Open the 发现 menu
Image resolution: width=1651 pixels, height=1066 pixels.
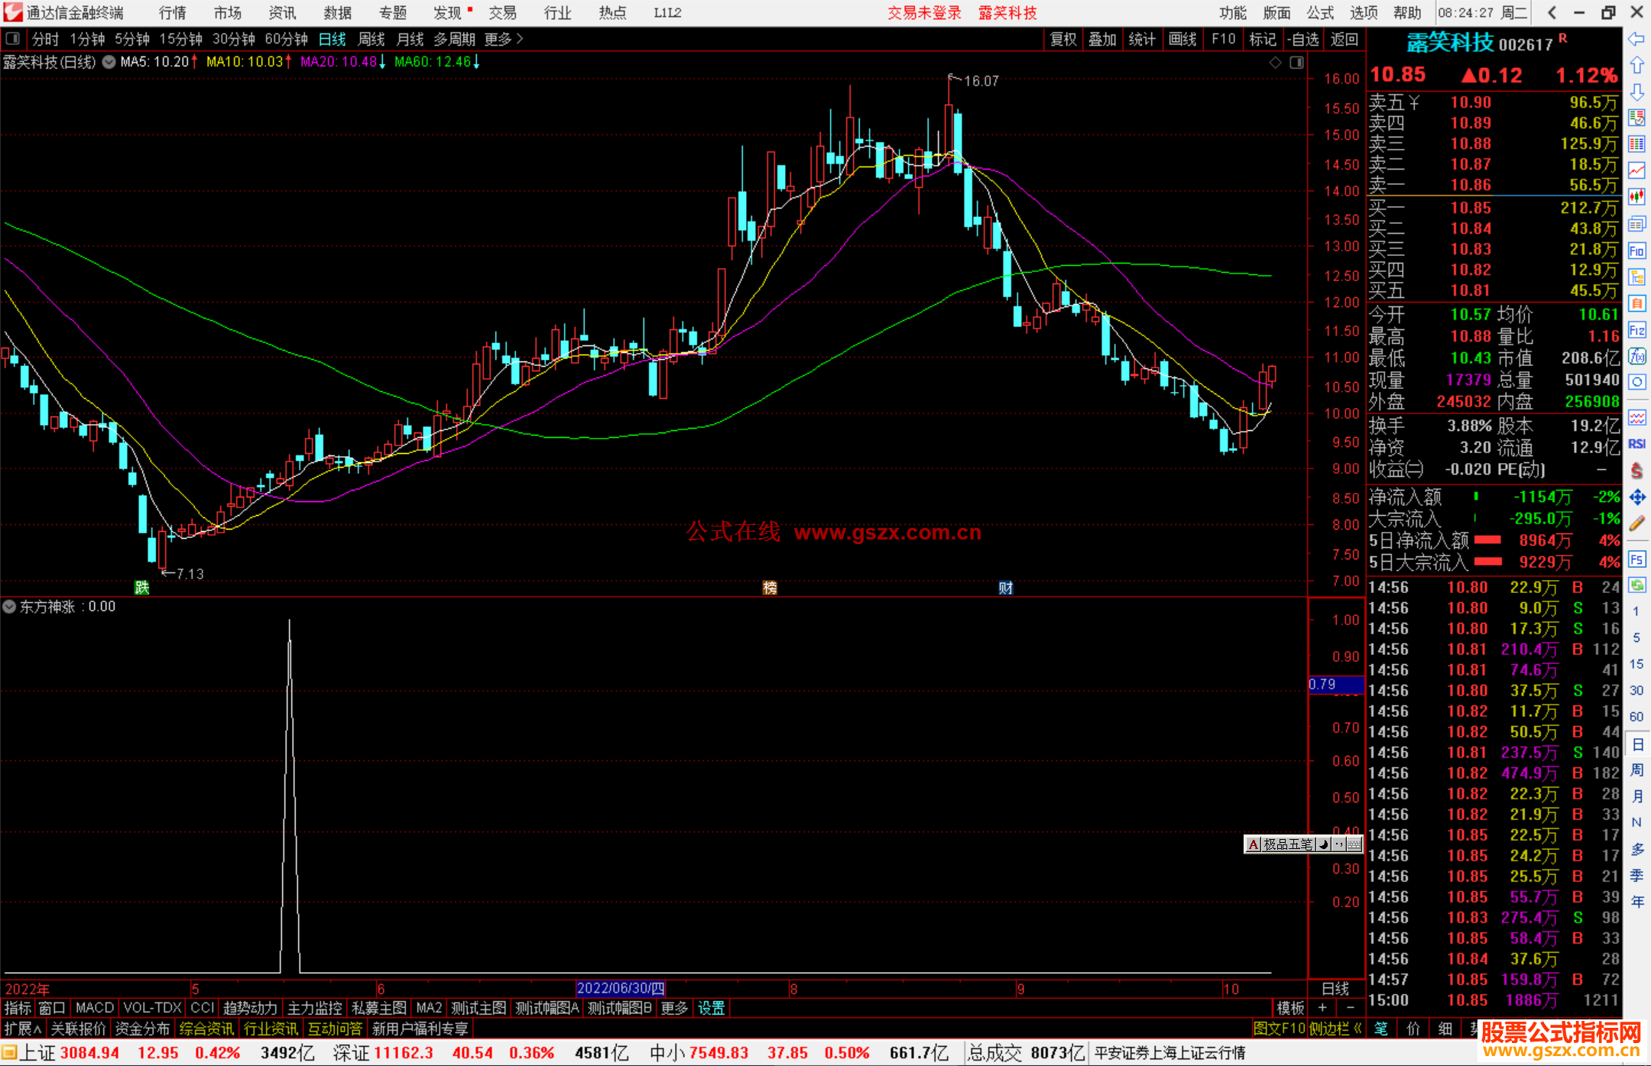[448, 13]
